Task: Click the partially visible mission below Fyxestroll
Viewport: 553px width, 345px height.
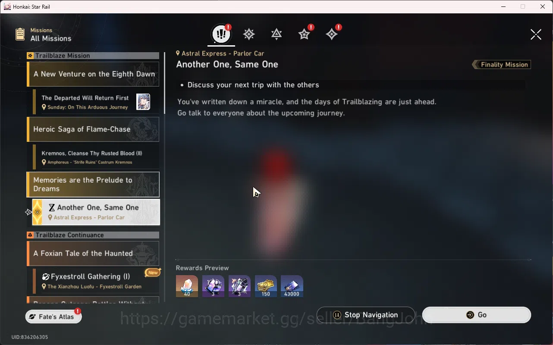Action: point(93,299)
